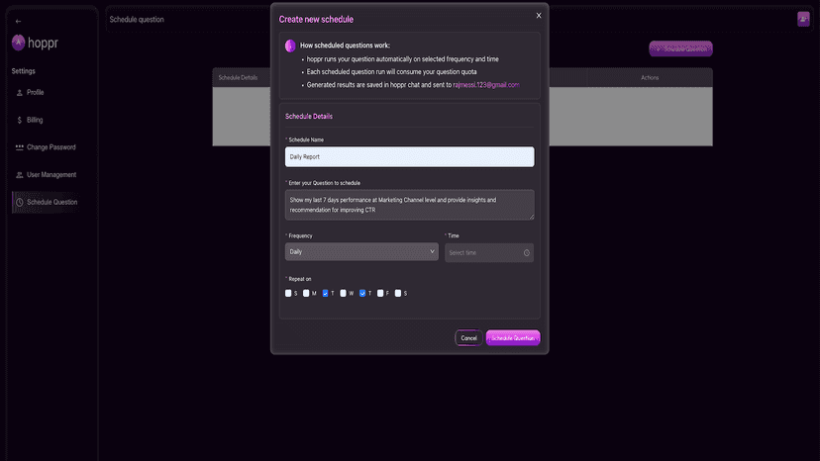820x461 pixels.
Task: Click the Settings heading in the sidebar
Action: point(23,71)
